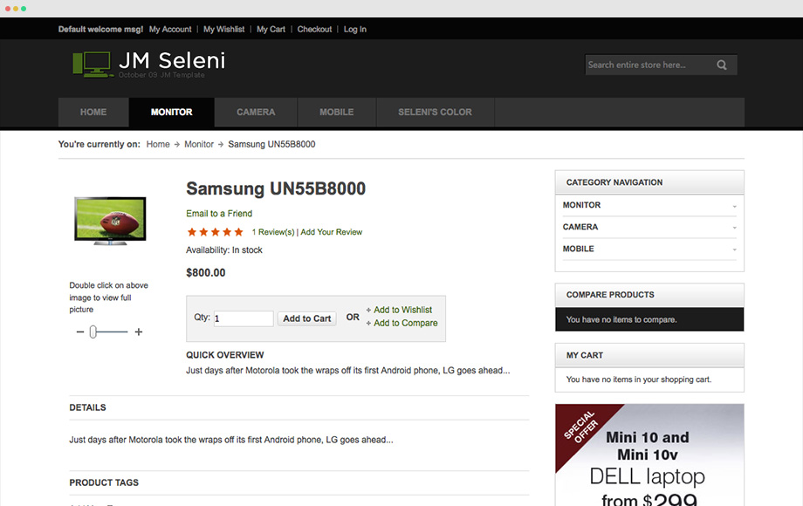This screenshot has width=803, height=506.
Task: Expand the Camera category arrow
Action: (734, 228)
